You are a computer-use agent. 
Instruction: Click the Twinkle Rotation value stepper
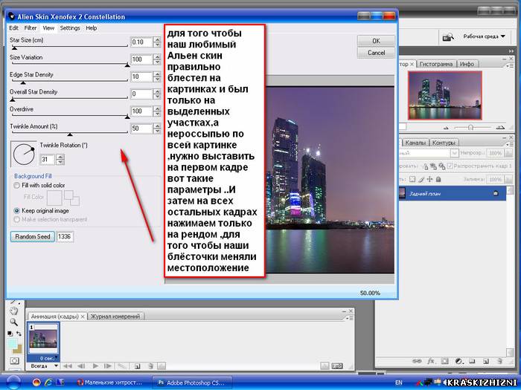click(60, 160)
